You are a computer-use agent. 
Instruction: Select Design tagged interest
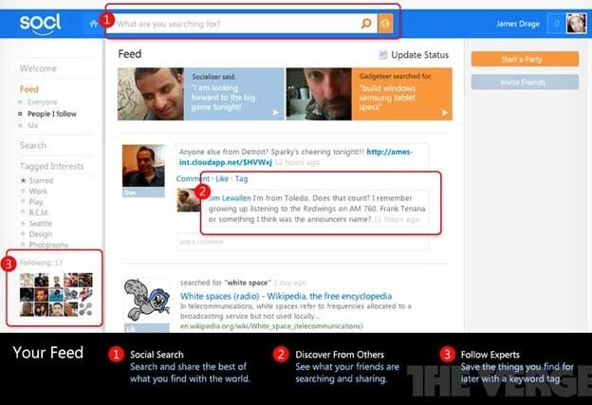[x=41, y=234]
